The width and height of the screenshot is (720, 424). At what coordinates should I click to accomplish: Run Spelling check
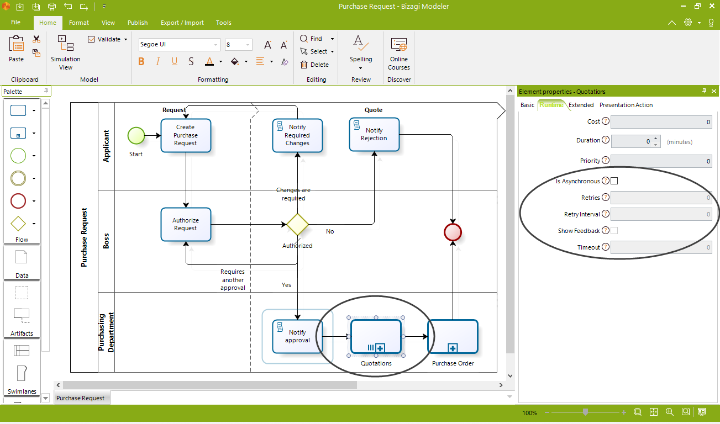(x=361, y=52)
